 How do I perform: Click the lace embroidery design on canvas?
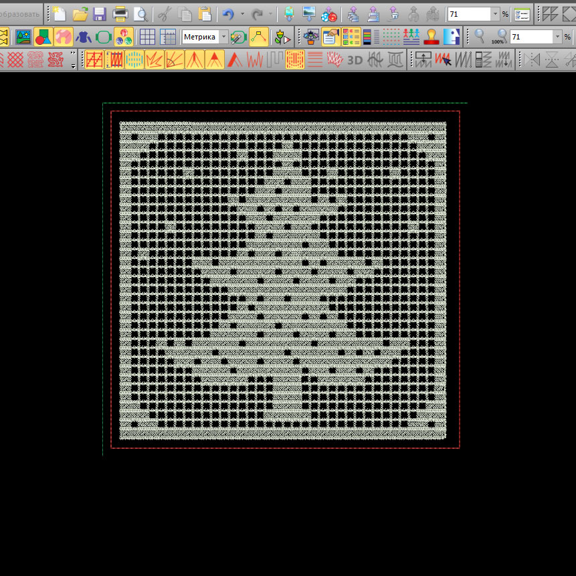tap(282, 280)
